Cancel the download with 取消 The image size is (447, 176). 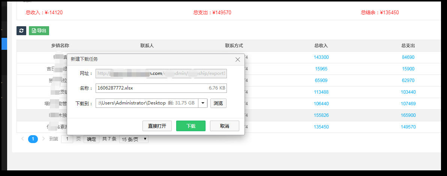(224, 126)
